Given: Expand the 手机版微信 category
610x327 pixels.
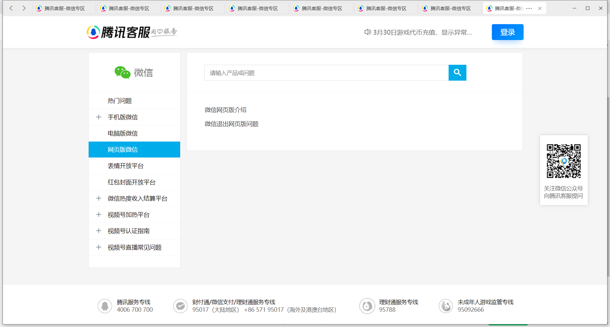Looking at the screenshot, I should point(99,117).
